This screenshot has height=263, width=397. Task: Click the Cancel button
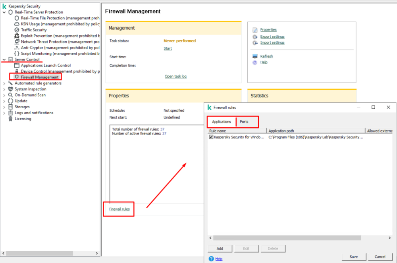(x=380, y=257)
